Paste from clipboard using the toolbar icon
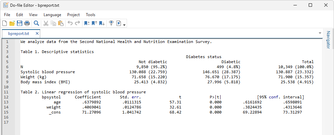334x135 pixels. tap(61, 23)
